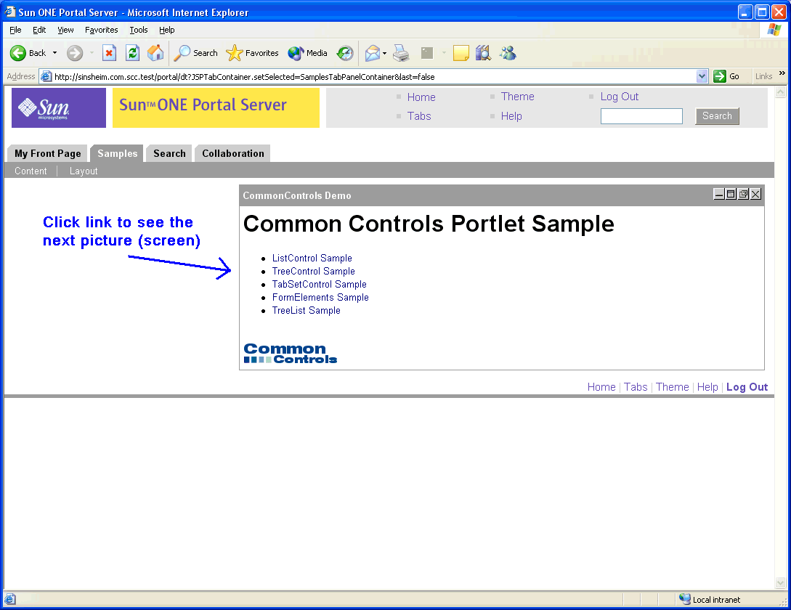Open the ListControl Sample link
Image resolution: width=791 pixels, height=610 pixels.
click(x=312, y=259)
